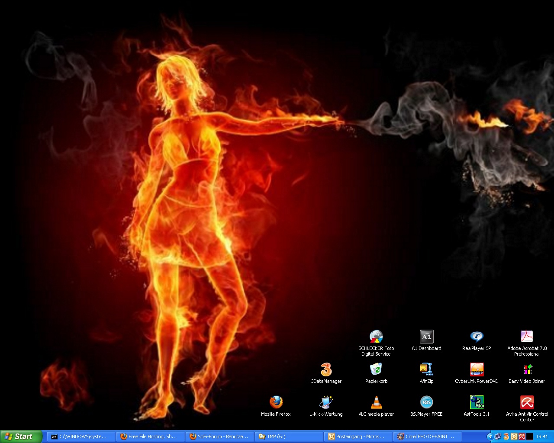Open the Windows Start menu
The width and height of the screenshot is (554, 443).
pyautogui.click(x=21, y=437)
